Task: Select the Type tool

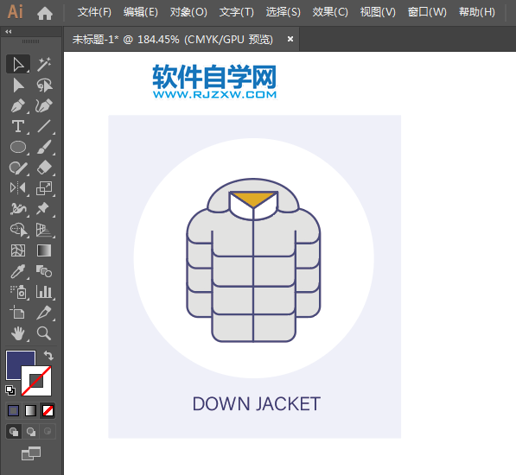Action: pos(18,126)
